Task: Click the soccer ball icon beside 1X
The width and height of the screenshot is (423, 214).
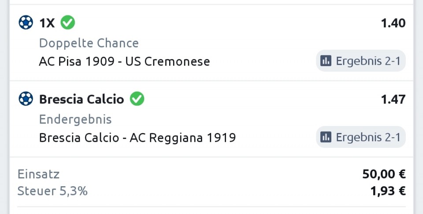Action: [26, 22]
